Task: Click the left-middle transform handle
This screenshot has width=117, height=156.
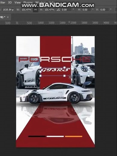Action: [x=40, y=72]
